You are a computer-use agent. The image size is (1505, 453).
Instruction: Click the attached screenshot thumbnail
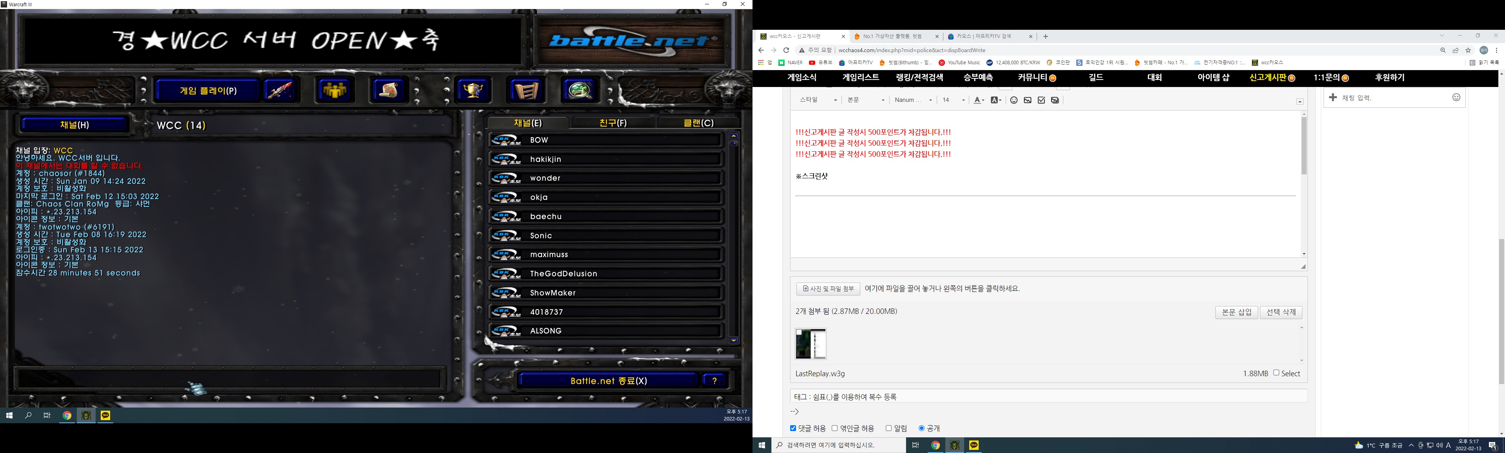point(811,344)
